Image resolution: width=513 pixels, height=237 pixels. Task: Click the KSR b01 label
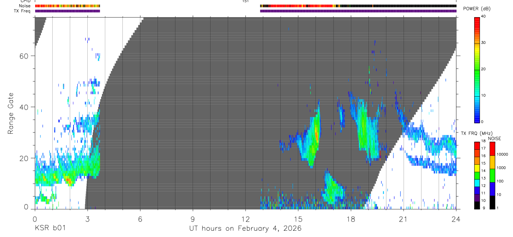click(50, 228)
